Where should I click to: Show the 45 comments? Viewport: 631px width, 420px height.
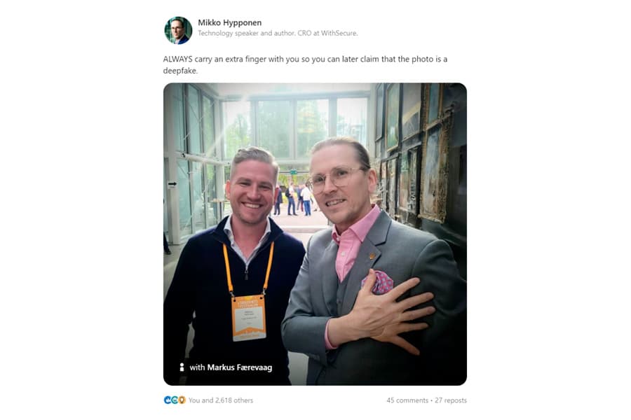pos(407,400)
